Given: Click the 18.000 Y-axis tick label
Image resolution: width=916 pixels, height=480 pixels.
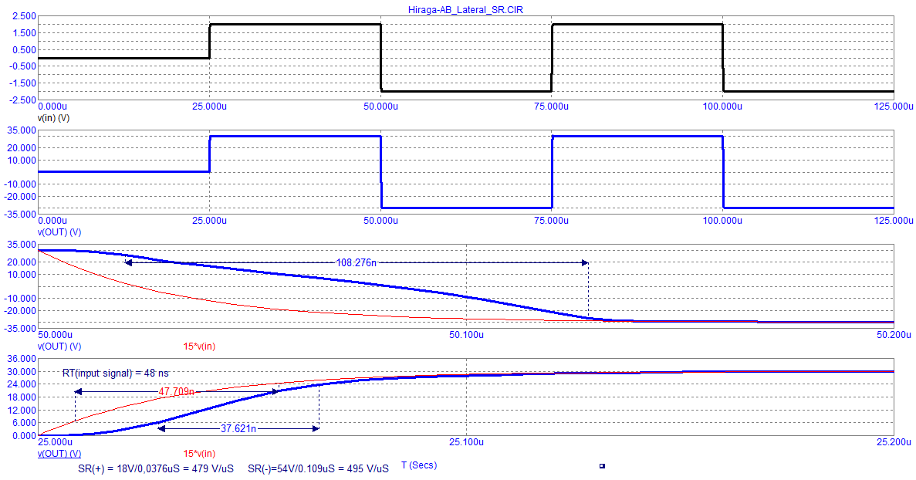Looking at the screenshot, I should 22,397.
